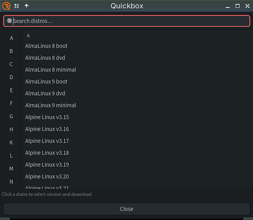Open Alpine Linux v3.15 entry

[x=47, y=117]
